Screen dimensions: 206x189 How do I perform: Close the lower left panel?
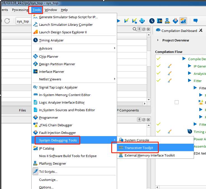tap(148, 120)
